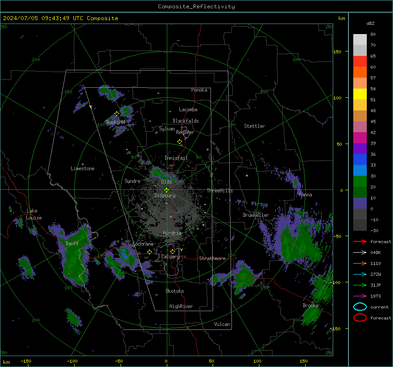Click the red forecast ellipse icon

pyautogui.click(x=360, y=318)
